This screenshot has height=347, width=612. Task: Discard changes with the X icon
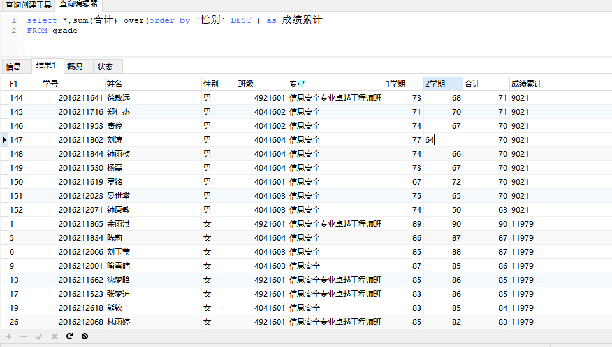point(54,336)
